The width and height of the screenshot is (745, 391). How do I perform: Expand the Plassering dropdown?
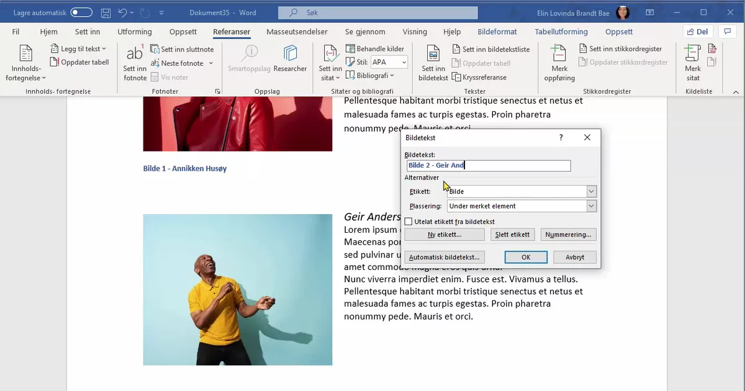click(592, 206)
